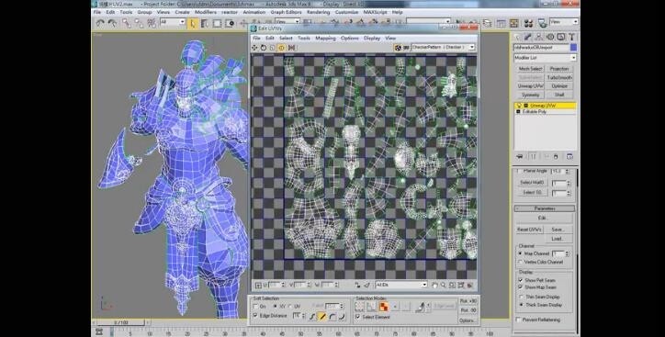The width and height of the screenshot is (665, 337).
Task: Select the Thin Seam Display radio button
Action: (x=521, y=298)
